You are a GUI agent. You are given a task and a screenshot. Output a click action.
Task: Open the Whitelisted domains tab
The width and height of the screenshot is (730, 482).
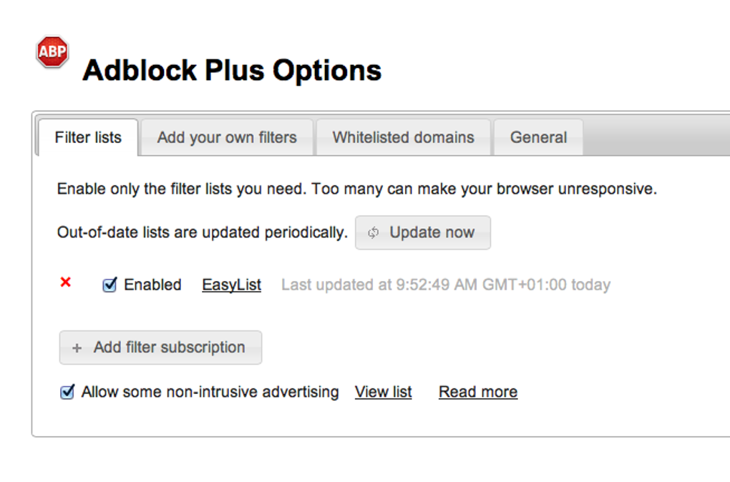point(403,137)
